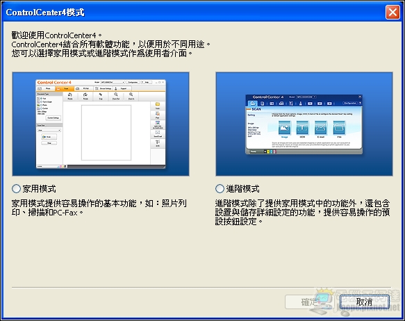The width and height of the screenshot is (405, 321).
Task: Click the Home Mode preview thumbnail
Action: point(101,124)
